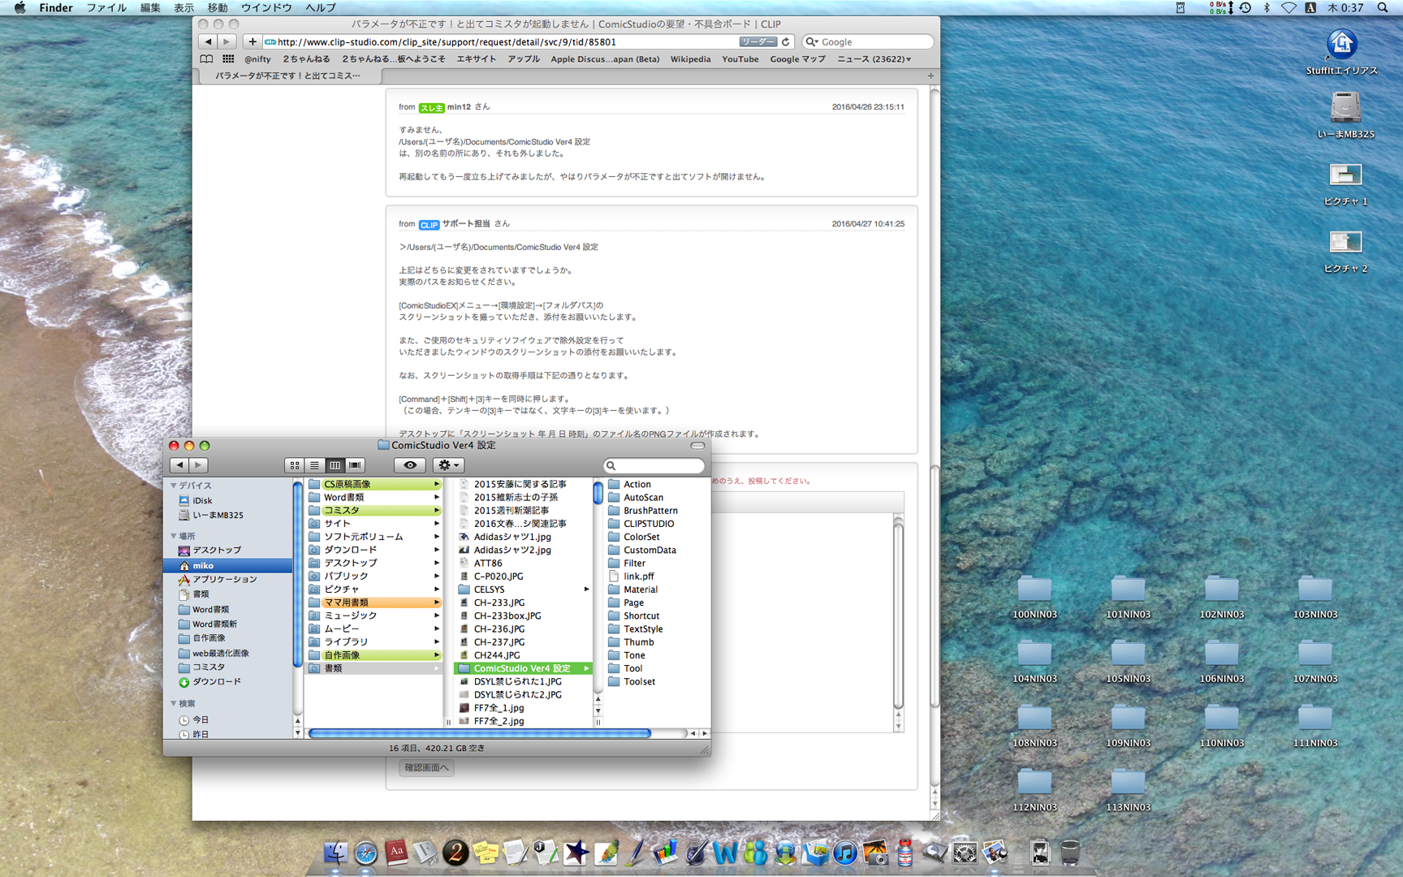Click the 確認画面へ button

426,767
